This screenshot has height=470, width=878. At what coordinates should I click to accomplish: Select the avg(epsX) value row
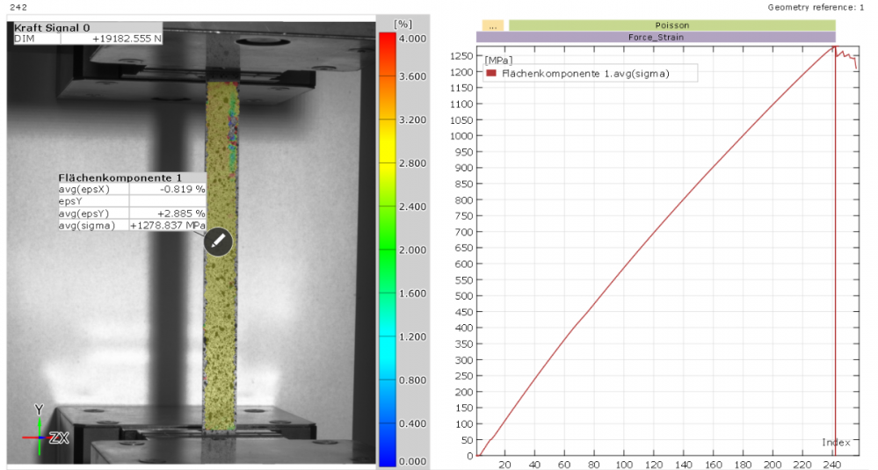(x=132, y=189)
